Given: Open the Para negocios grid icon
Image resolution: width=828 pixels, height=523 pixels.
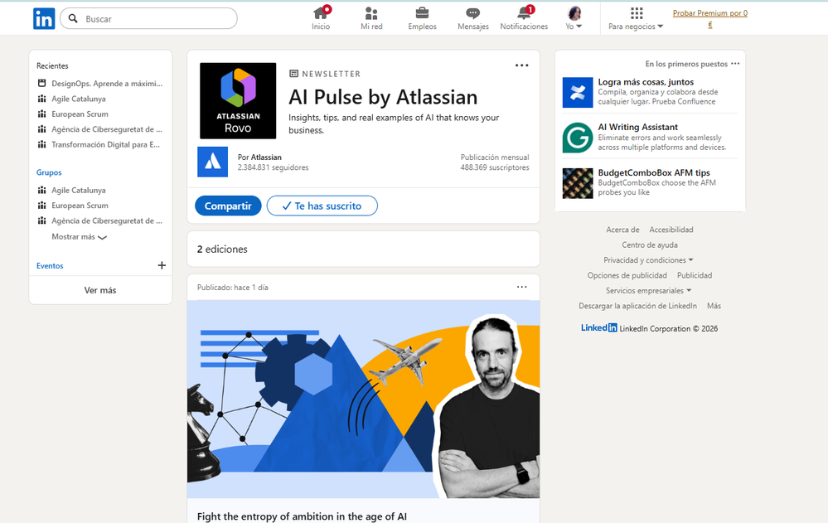Looking at the screenshot, I should pyautogui.click(x=635, y=18).
